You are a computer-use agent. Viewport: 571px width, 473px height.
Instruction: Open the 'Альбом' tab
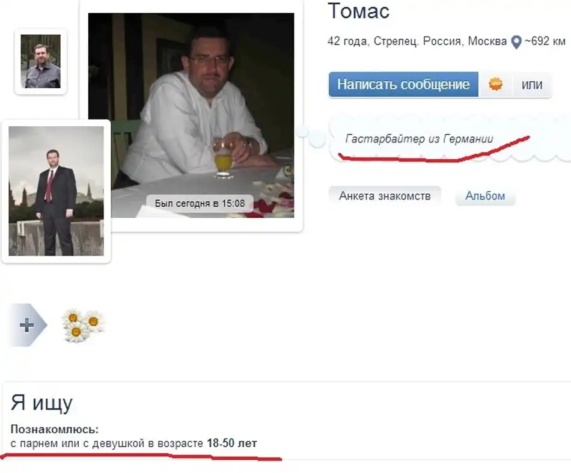[x=485, y=196]
